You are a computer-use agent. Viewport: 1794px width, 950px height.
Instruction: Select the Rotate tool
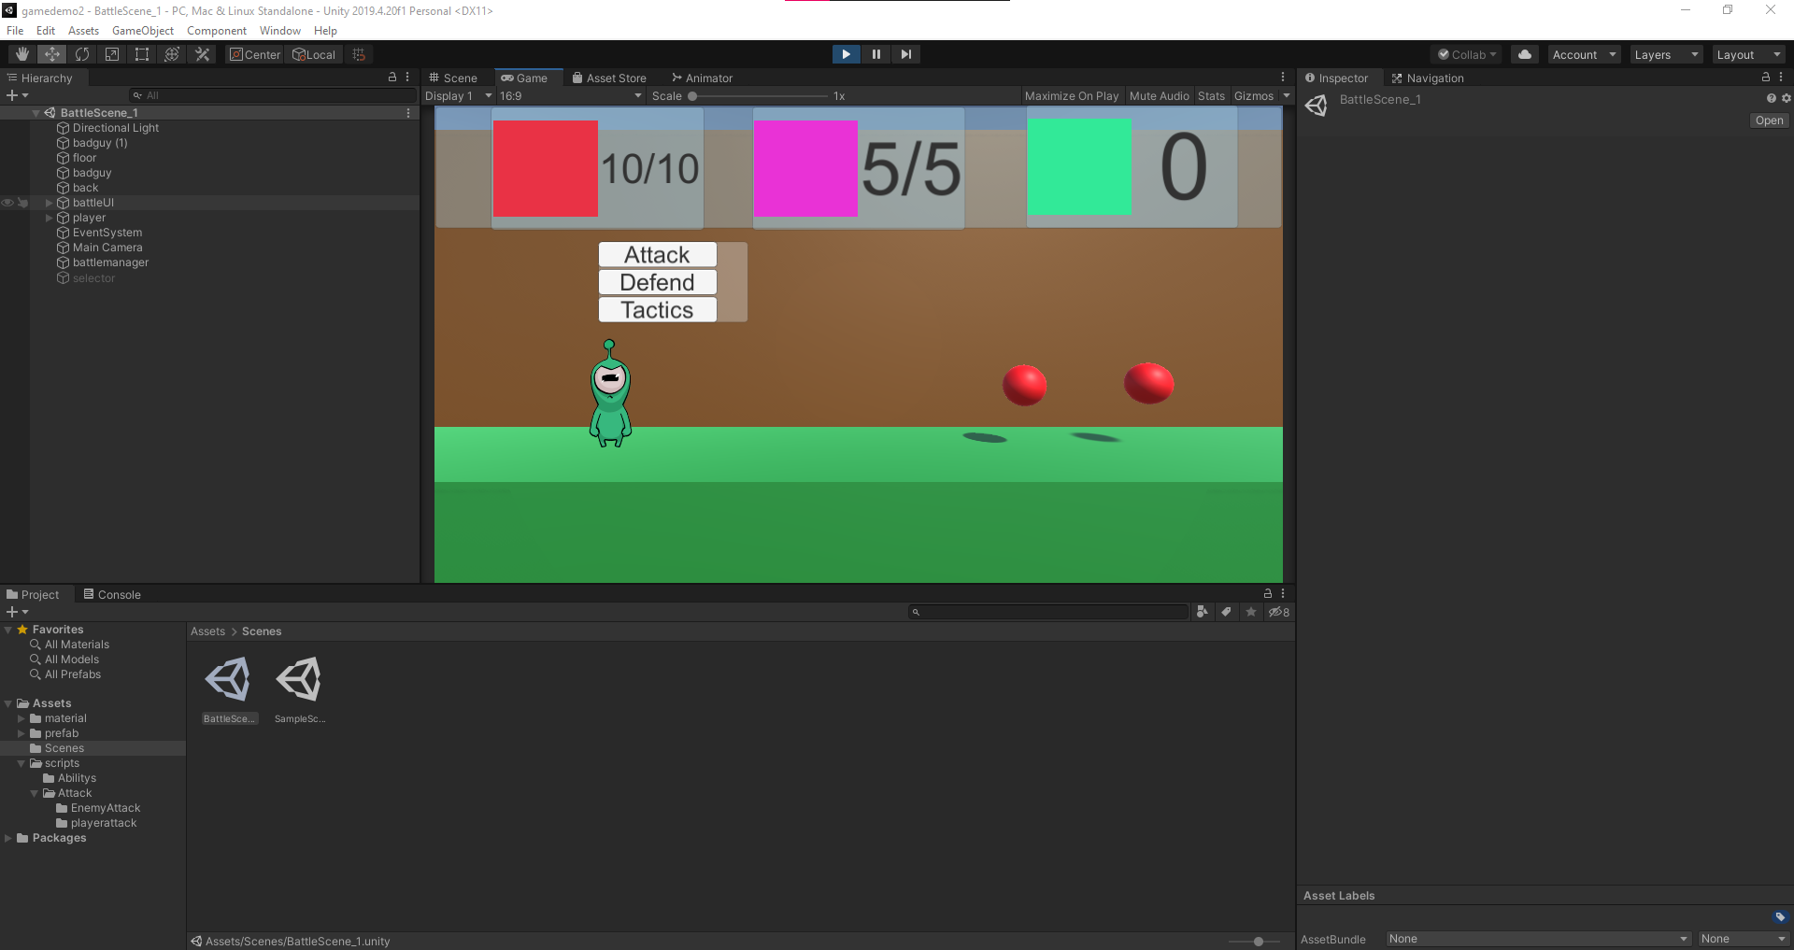pyautogui.click(x=82, y=54)
